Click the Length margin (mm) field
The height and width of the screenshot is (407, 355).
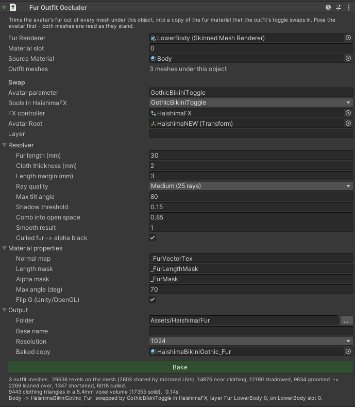(251, 176)
